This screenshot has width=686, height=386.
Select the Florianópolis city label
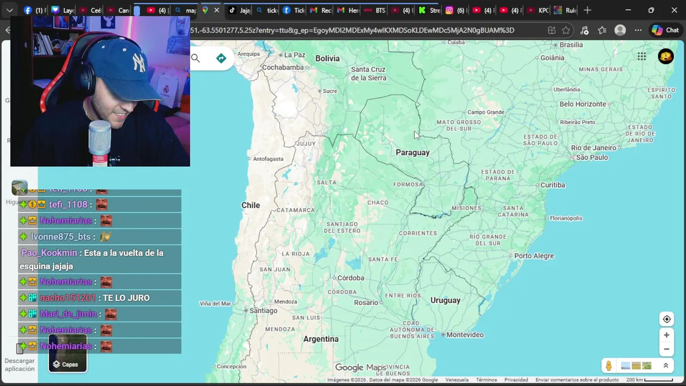coord(566,218)
